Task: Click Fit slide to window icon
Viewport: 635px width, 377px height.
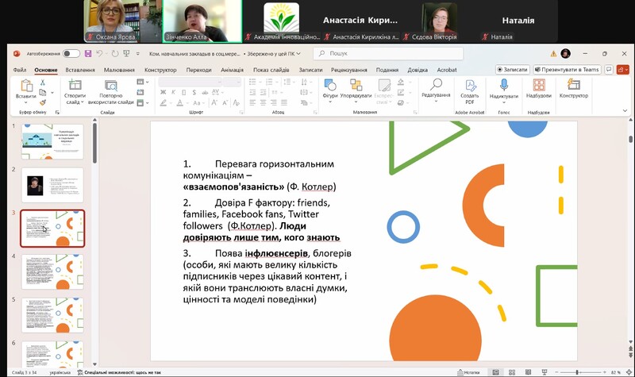Action: click(629, 372)
